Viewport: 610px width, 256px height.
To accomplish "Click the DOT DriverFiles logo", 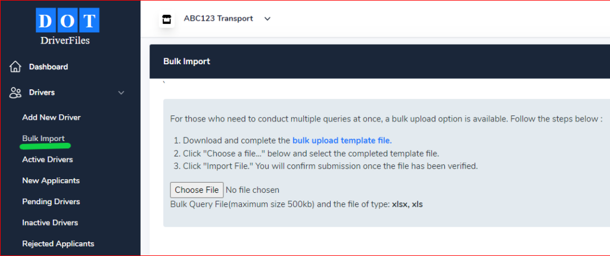I will pyautogui.click(x=67, y=27).
